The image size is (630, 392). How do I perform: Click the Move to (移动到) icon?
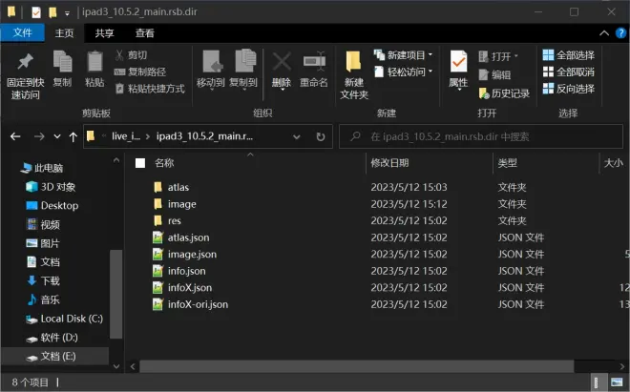(x=210, y=69)
